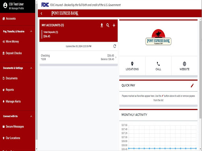This screenshot has width=202, height=151.
Task: Click the Reports icon in sidebar
Action: [4, 90]
